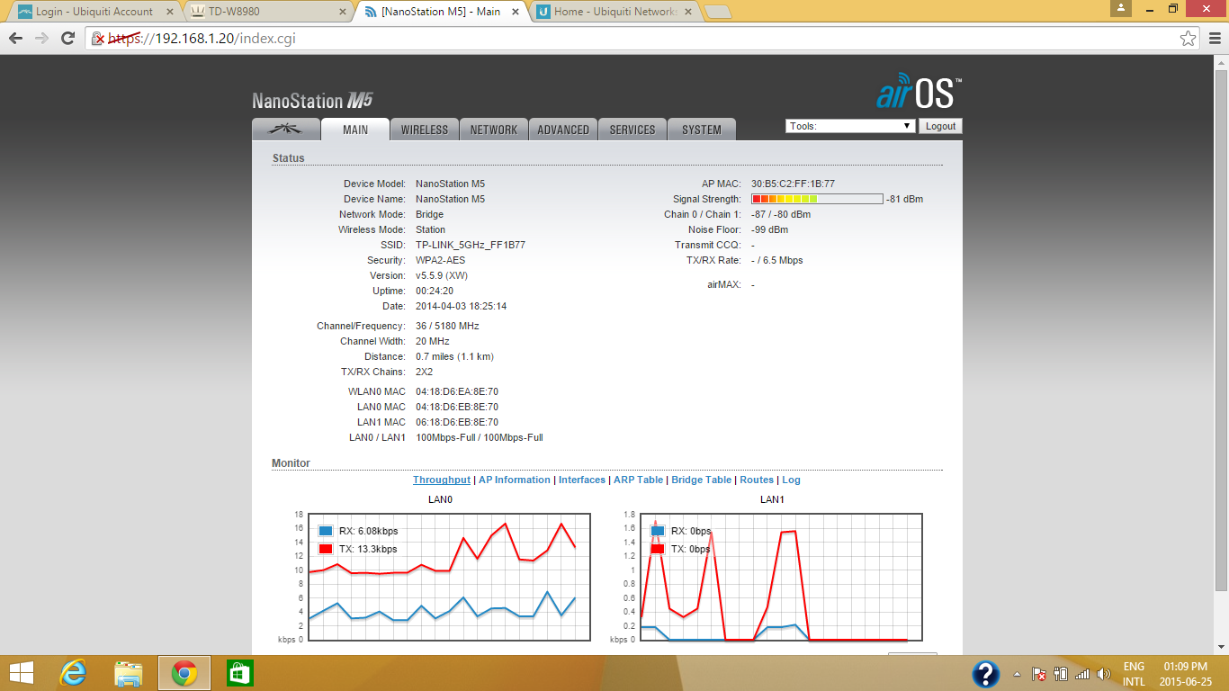Open the Windows Store taskbar icon
The image size is (1229, 691).
click(240, 673)
